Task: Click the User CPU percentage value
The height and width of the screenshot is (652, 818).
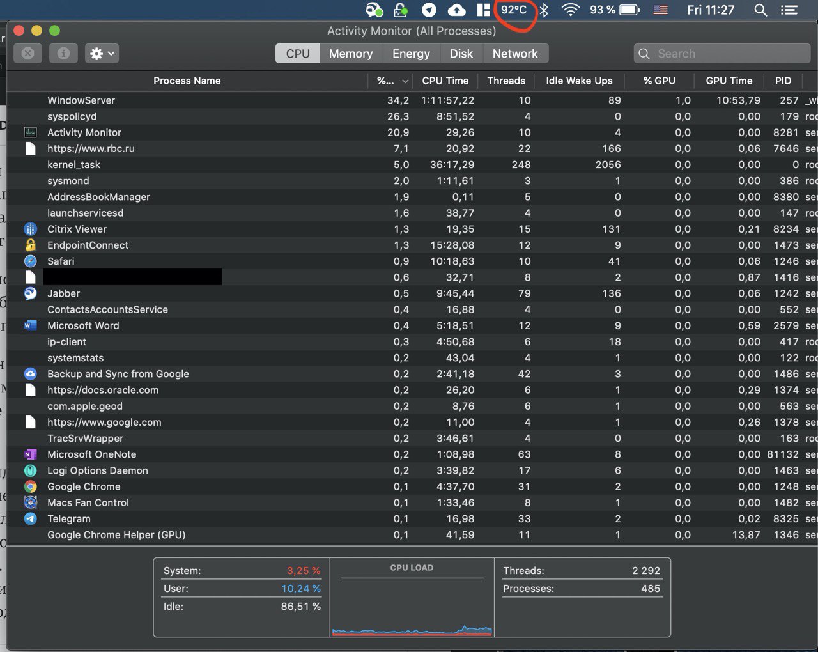Action: click(301, 589)
